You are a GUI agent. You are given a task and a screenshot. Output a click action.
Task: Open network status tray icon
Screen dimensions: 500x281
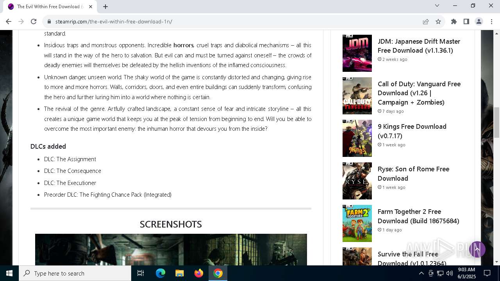pyautogui.click(x=440, y=273)
